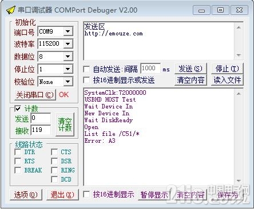Click the 退出(X) exit button
This screenshot has height=209, width=254.
62,195
